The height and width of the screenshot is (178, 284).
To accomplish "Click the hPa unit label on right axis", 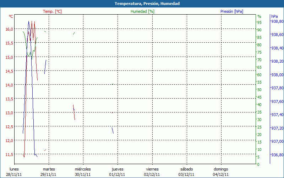I will click(x=274, y=16).
